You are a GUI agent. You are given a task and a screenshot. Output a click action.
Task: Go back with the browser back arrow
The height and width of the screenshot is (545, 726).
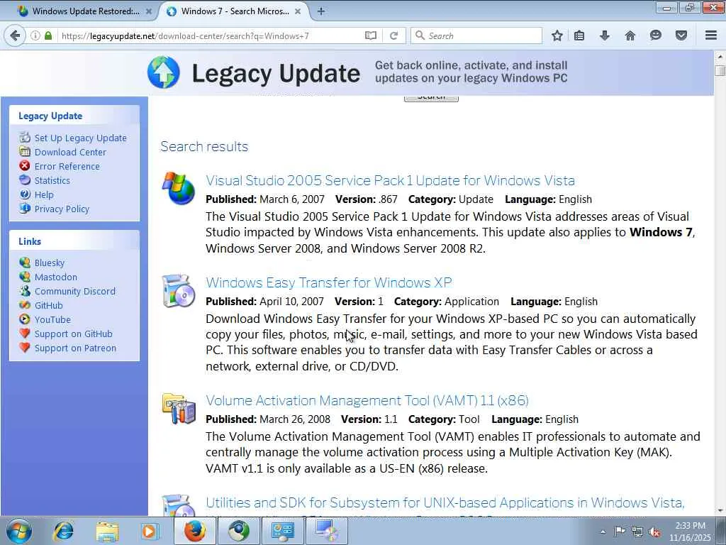tap(15, 35)
